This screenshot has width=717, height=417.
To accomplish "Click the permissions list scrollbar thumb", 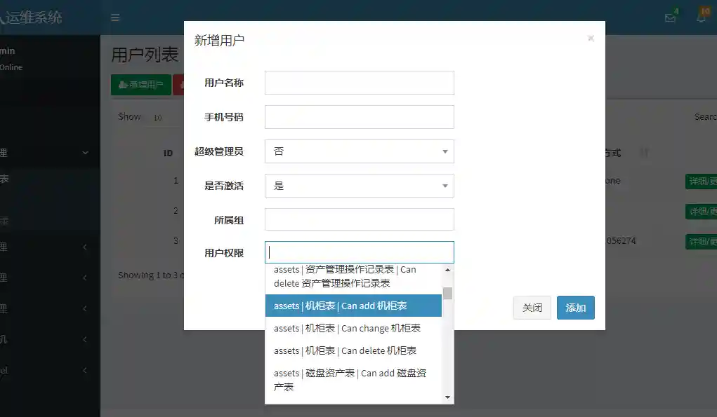I will (x=447, y=294).
